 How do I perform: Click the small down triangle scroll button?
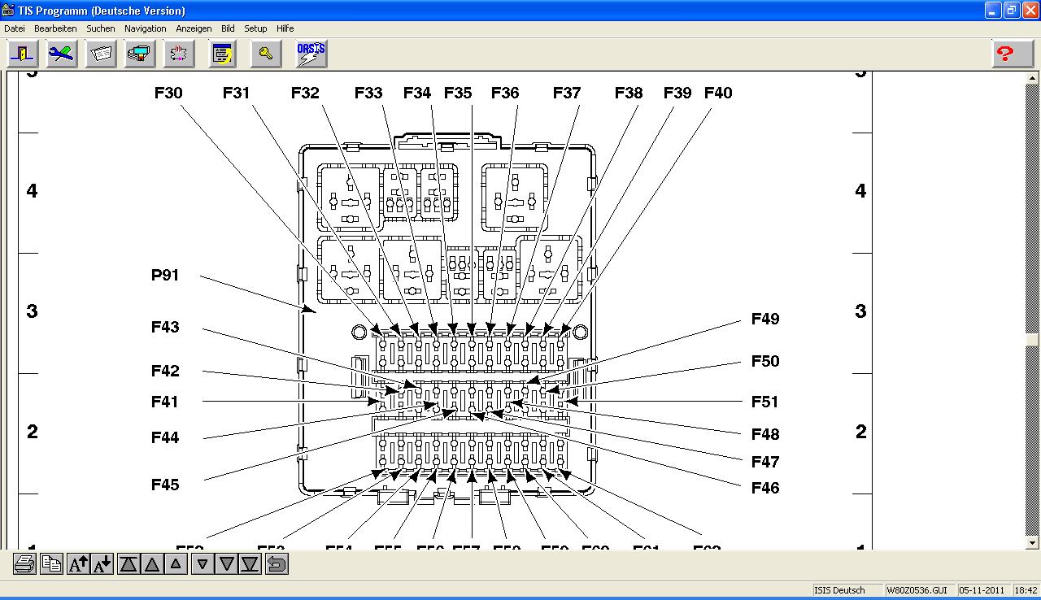point(203,563)
